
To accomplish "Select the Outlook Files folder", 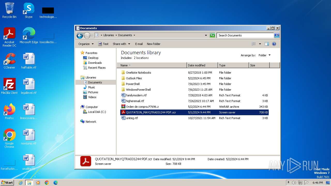I will 194,78.
